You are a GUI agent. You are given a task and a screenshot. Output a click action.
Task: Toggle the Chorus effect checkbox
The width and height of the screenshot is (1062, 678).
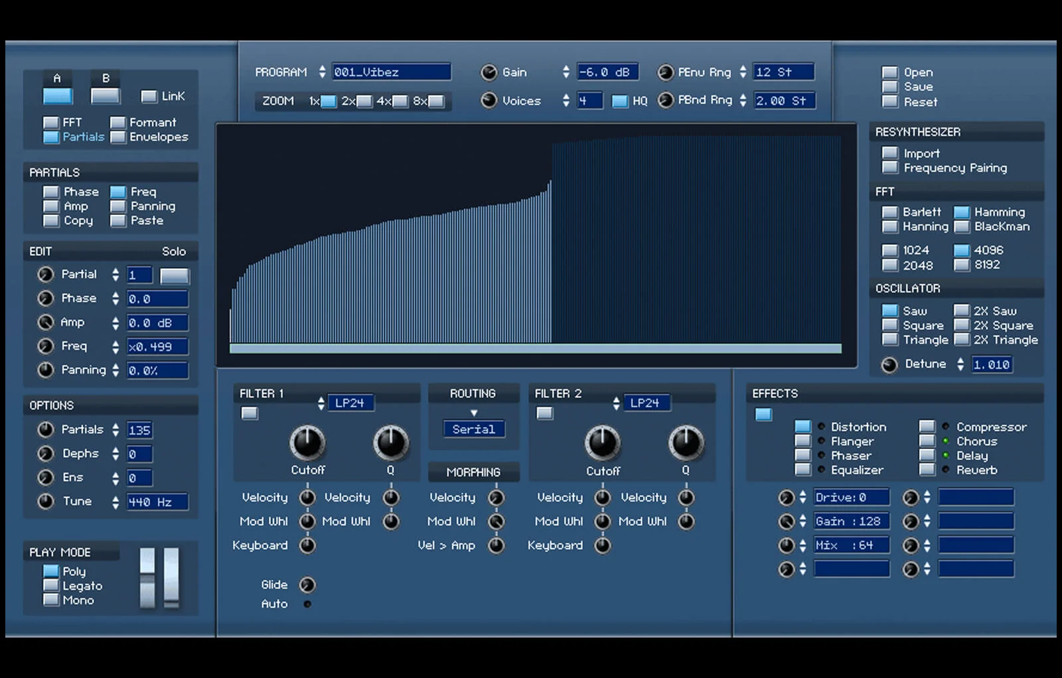pyautogui.click(x=927, y=441)
